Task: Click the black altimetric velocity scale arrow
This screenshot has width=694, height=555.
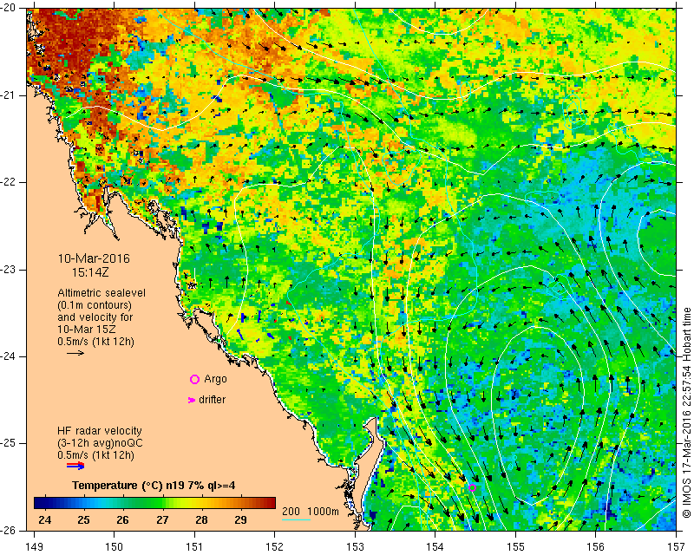Action: tap(75, 353)
